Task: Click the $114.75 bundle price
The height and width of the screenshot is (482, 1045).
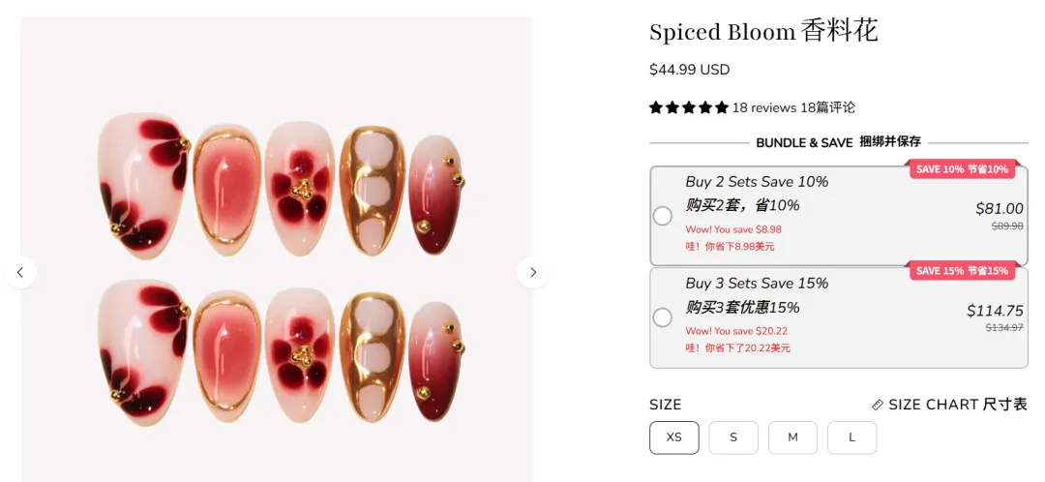Action: (995, 311)
